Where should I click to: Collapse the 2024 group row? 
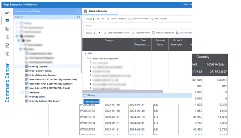[86, 53]
